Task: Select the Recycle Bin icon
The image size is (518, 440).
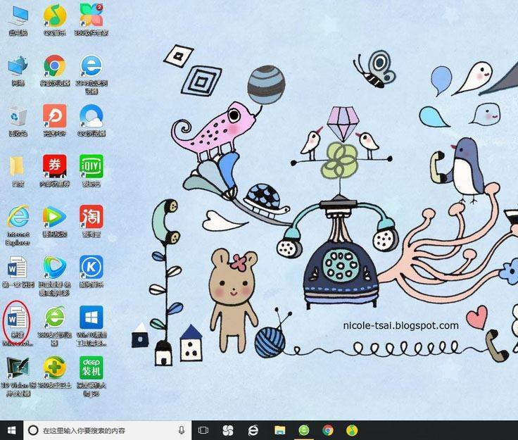Action: (18, 121)
